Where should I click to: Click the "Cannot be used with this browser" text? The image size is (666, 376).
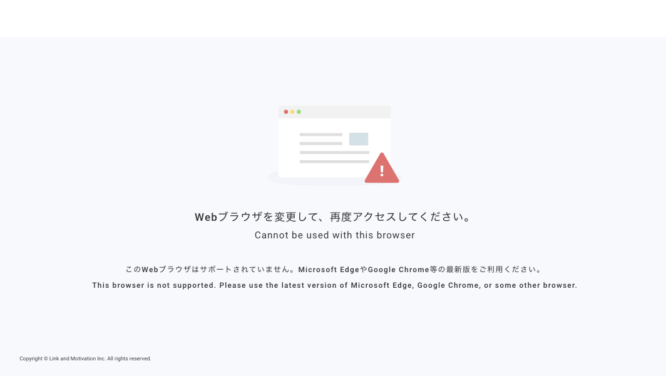click(x=334, y=235)
